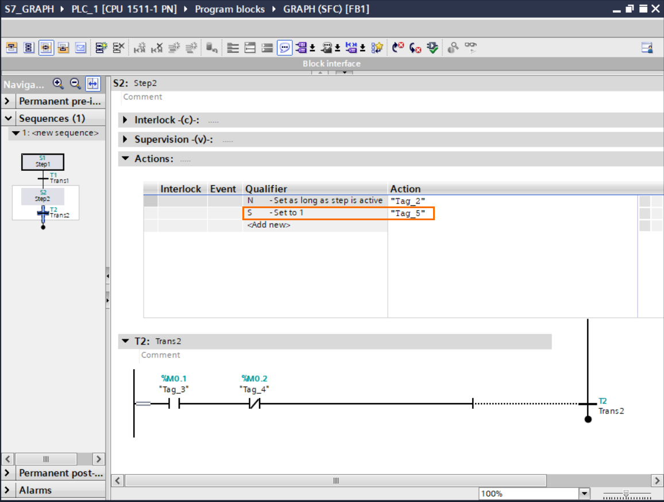The image size is (664, 502).
Task: Expand the Supervision -(v)- section
Action: point(125,139)
